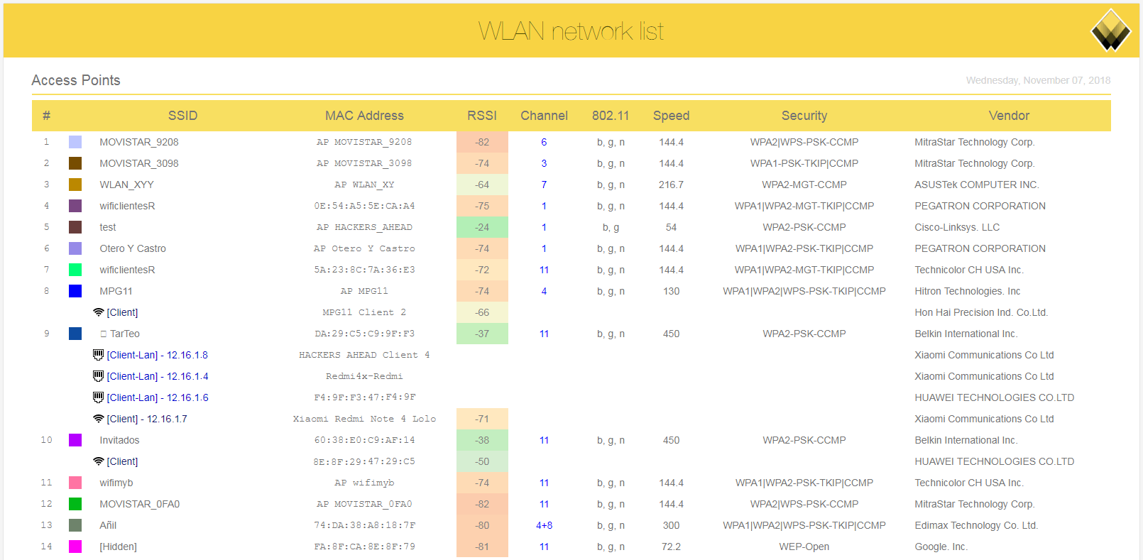The height and width of the screenshot is (560, 1143).
Task: Select the violet swatch for Invitados
Action: pos(75,440)
